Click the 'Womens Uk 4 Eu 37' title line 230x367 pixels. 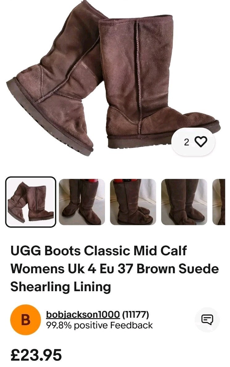coord(72,269)
